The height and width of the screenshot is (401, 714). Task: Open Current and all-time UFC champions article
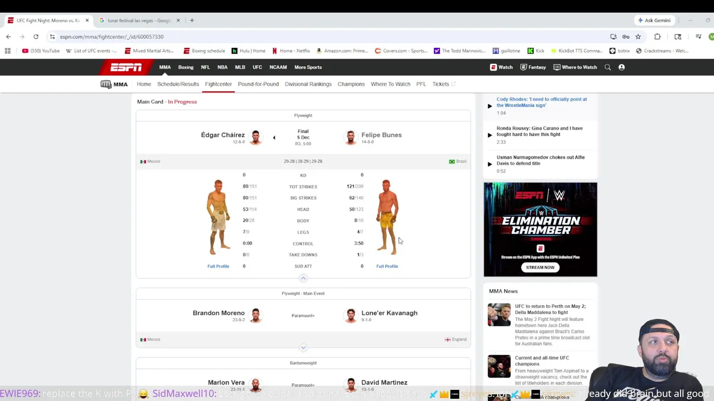(542, 361)
